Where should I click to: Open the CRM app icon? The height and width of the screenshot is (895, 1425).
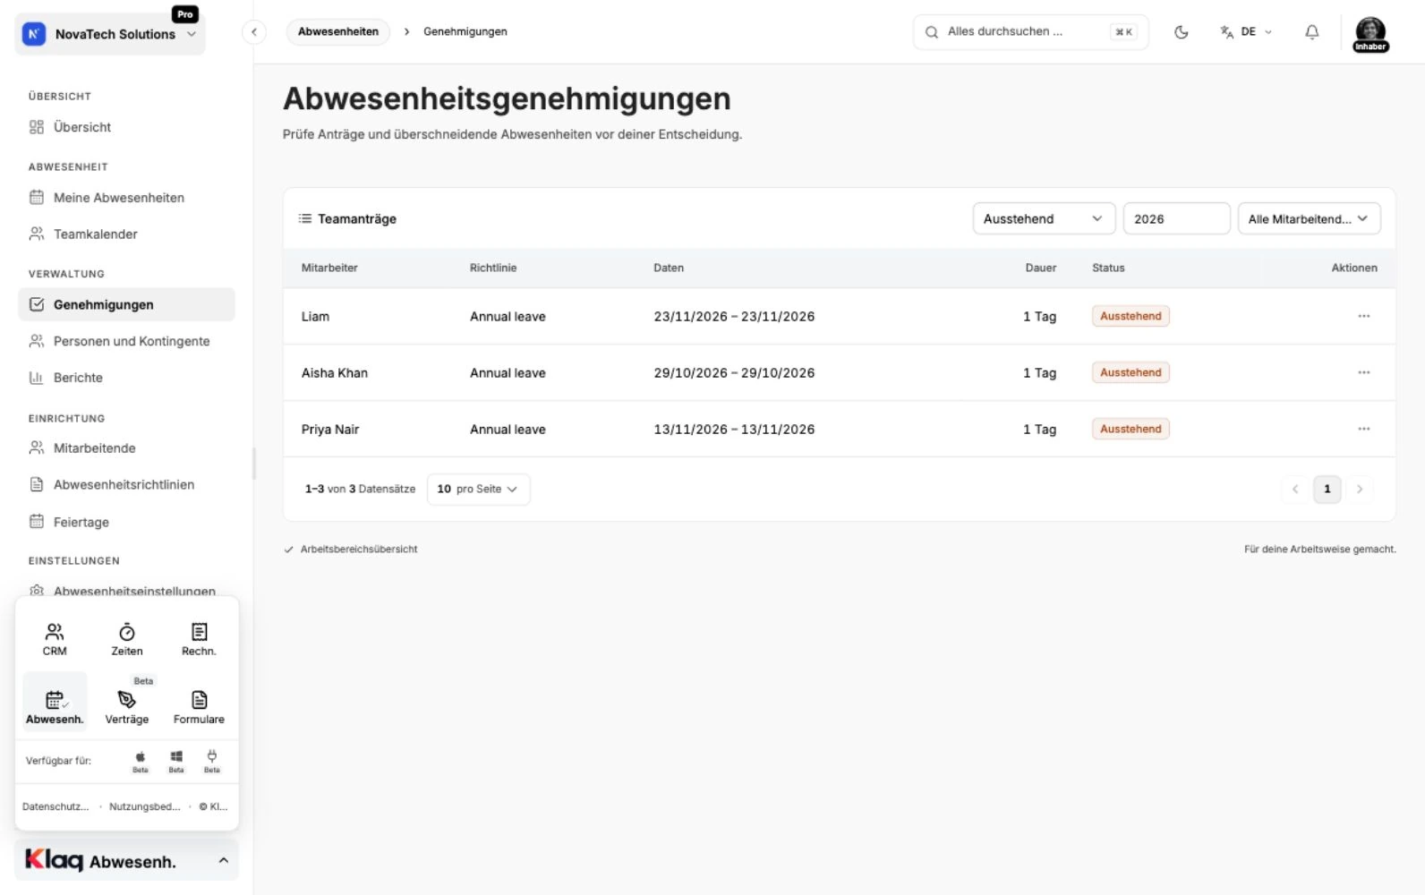[x=55, y=639]
